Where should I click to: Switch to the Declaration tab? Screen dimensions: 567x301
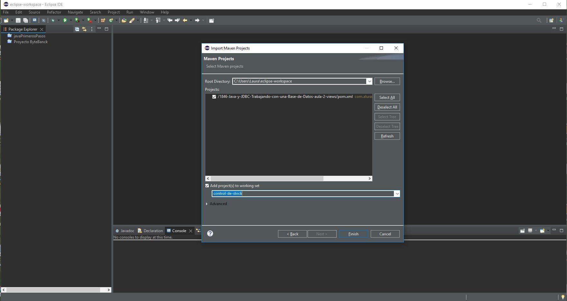(x=150, y=230)
